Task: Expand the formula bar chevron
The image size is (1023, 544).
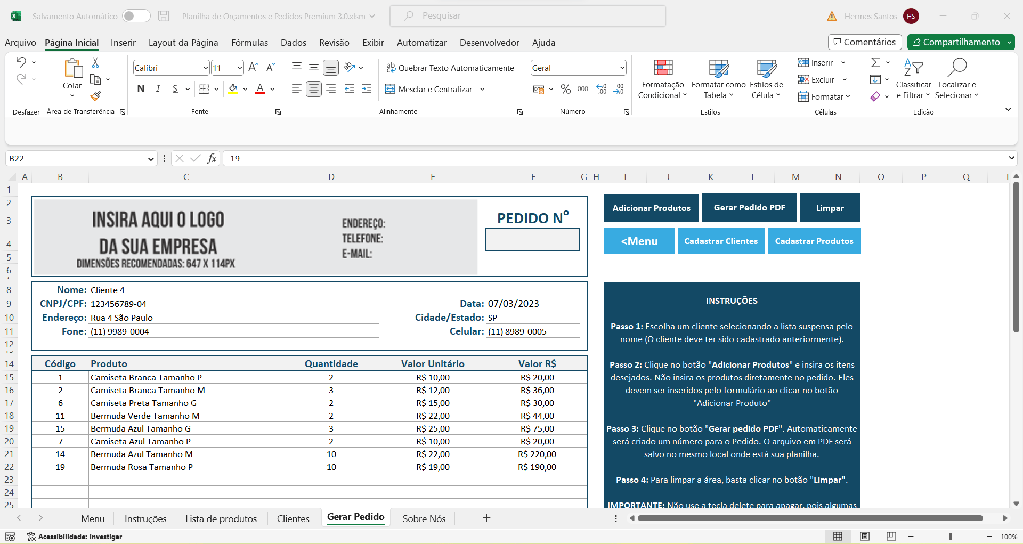Action: tap(1011, 158)
